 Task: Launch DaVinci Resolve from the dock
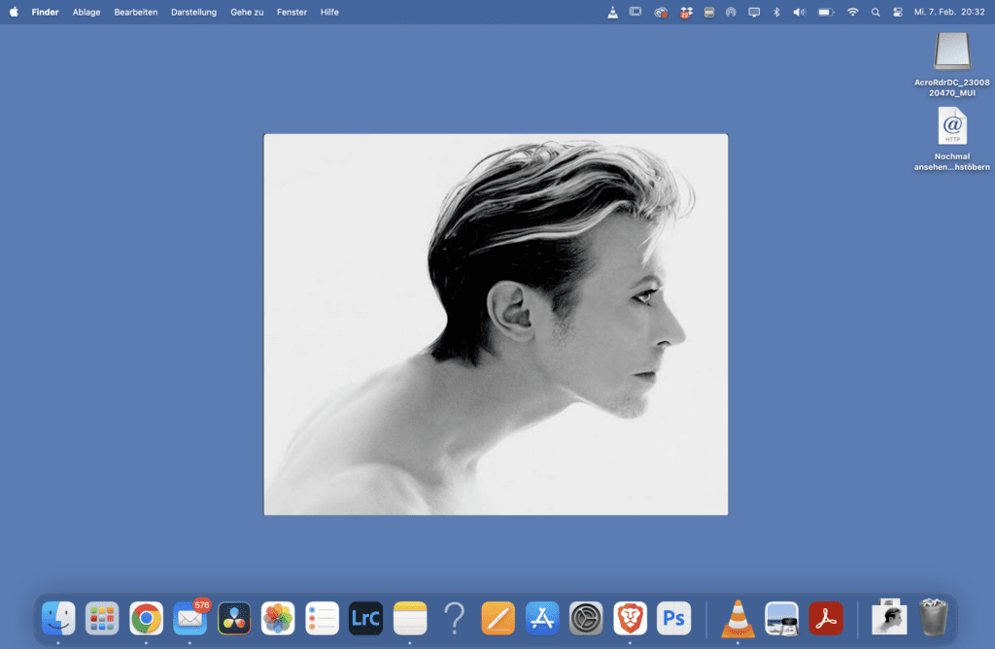233,618
